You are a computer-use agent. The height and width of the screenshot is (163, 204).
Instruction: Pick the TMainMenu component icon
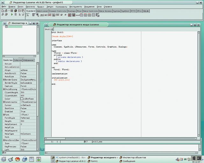click(34, 15)
